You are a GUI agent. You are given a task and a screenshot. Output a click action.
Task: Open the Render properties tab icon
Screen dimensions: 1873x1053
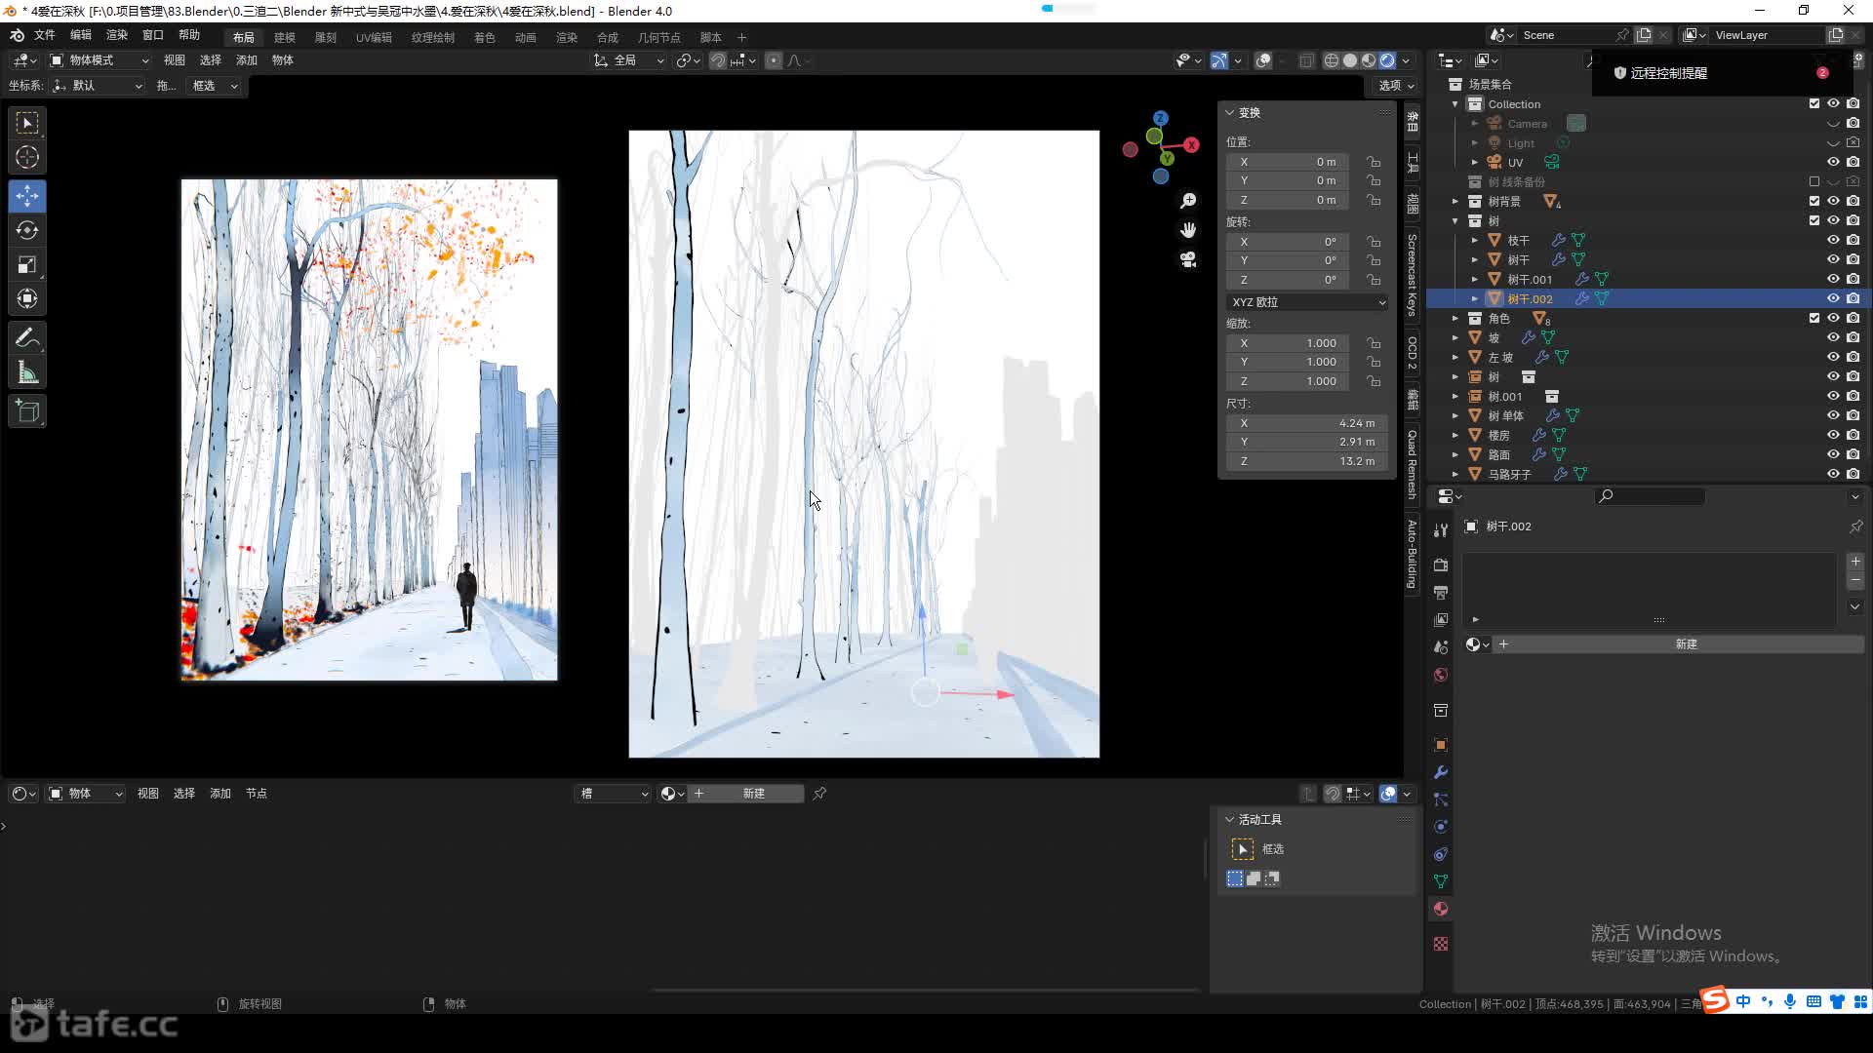[x=1441, y=565]
